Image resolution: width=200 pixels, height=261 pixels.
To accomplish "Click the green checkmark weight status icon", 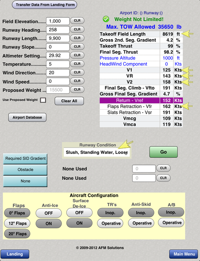I will pyautogui.click(x=106, y=19).
